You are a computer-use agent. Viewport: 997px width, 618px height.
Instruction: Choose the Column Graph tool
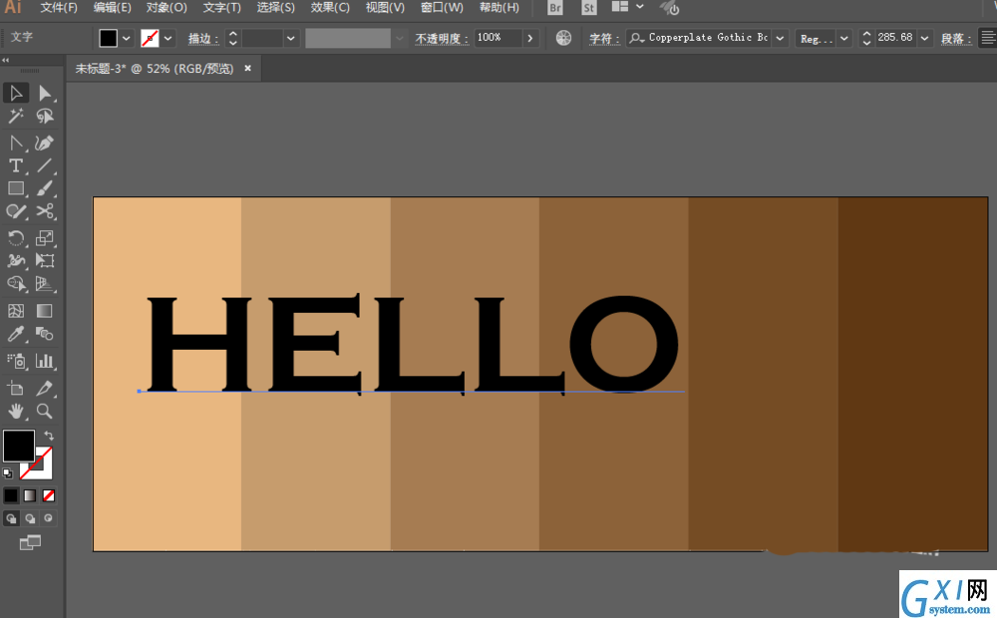coord(45,361)
